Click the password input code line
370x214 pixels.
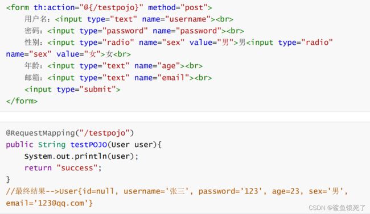pos(134,31)
